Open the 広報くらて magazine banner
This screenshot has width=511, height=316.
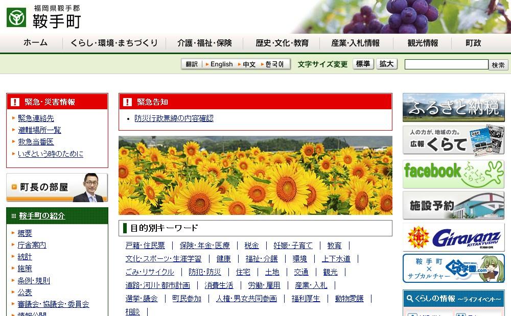pos(453,140)
